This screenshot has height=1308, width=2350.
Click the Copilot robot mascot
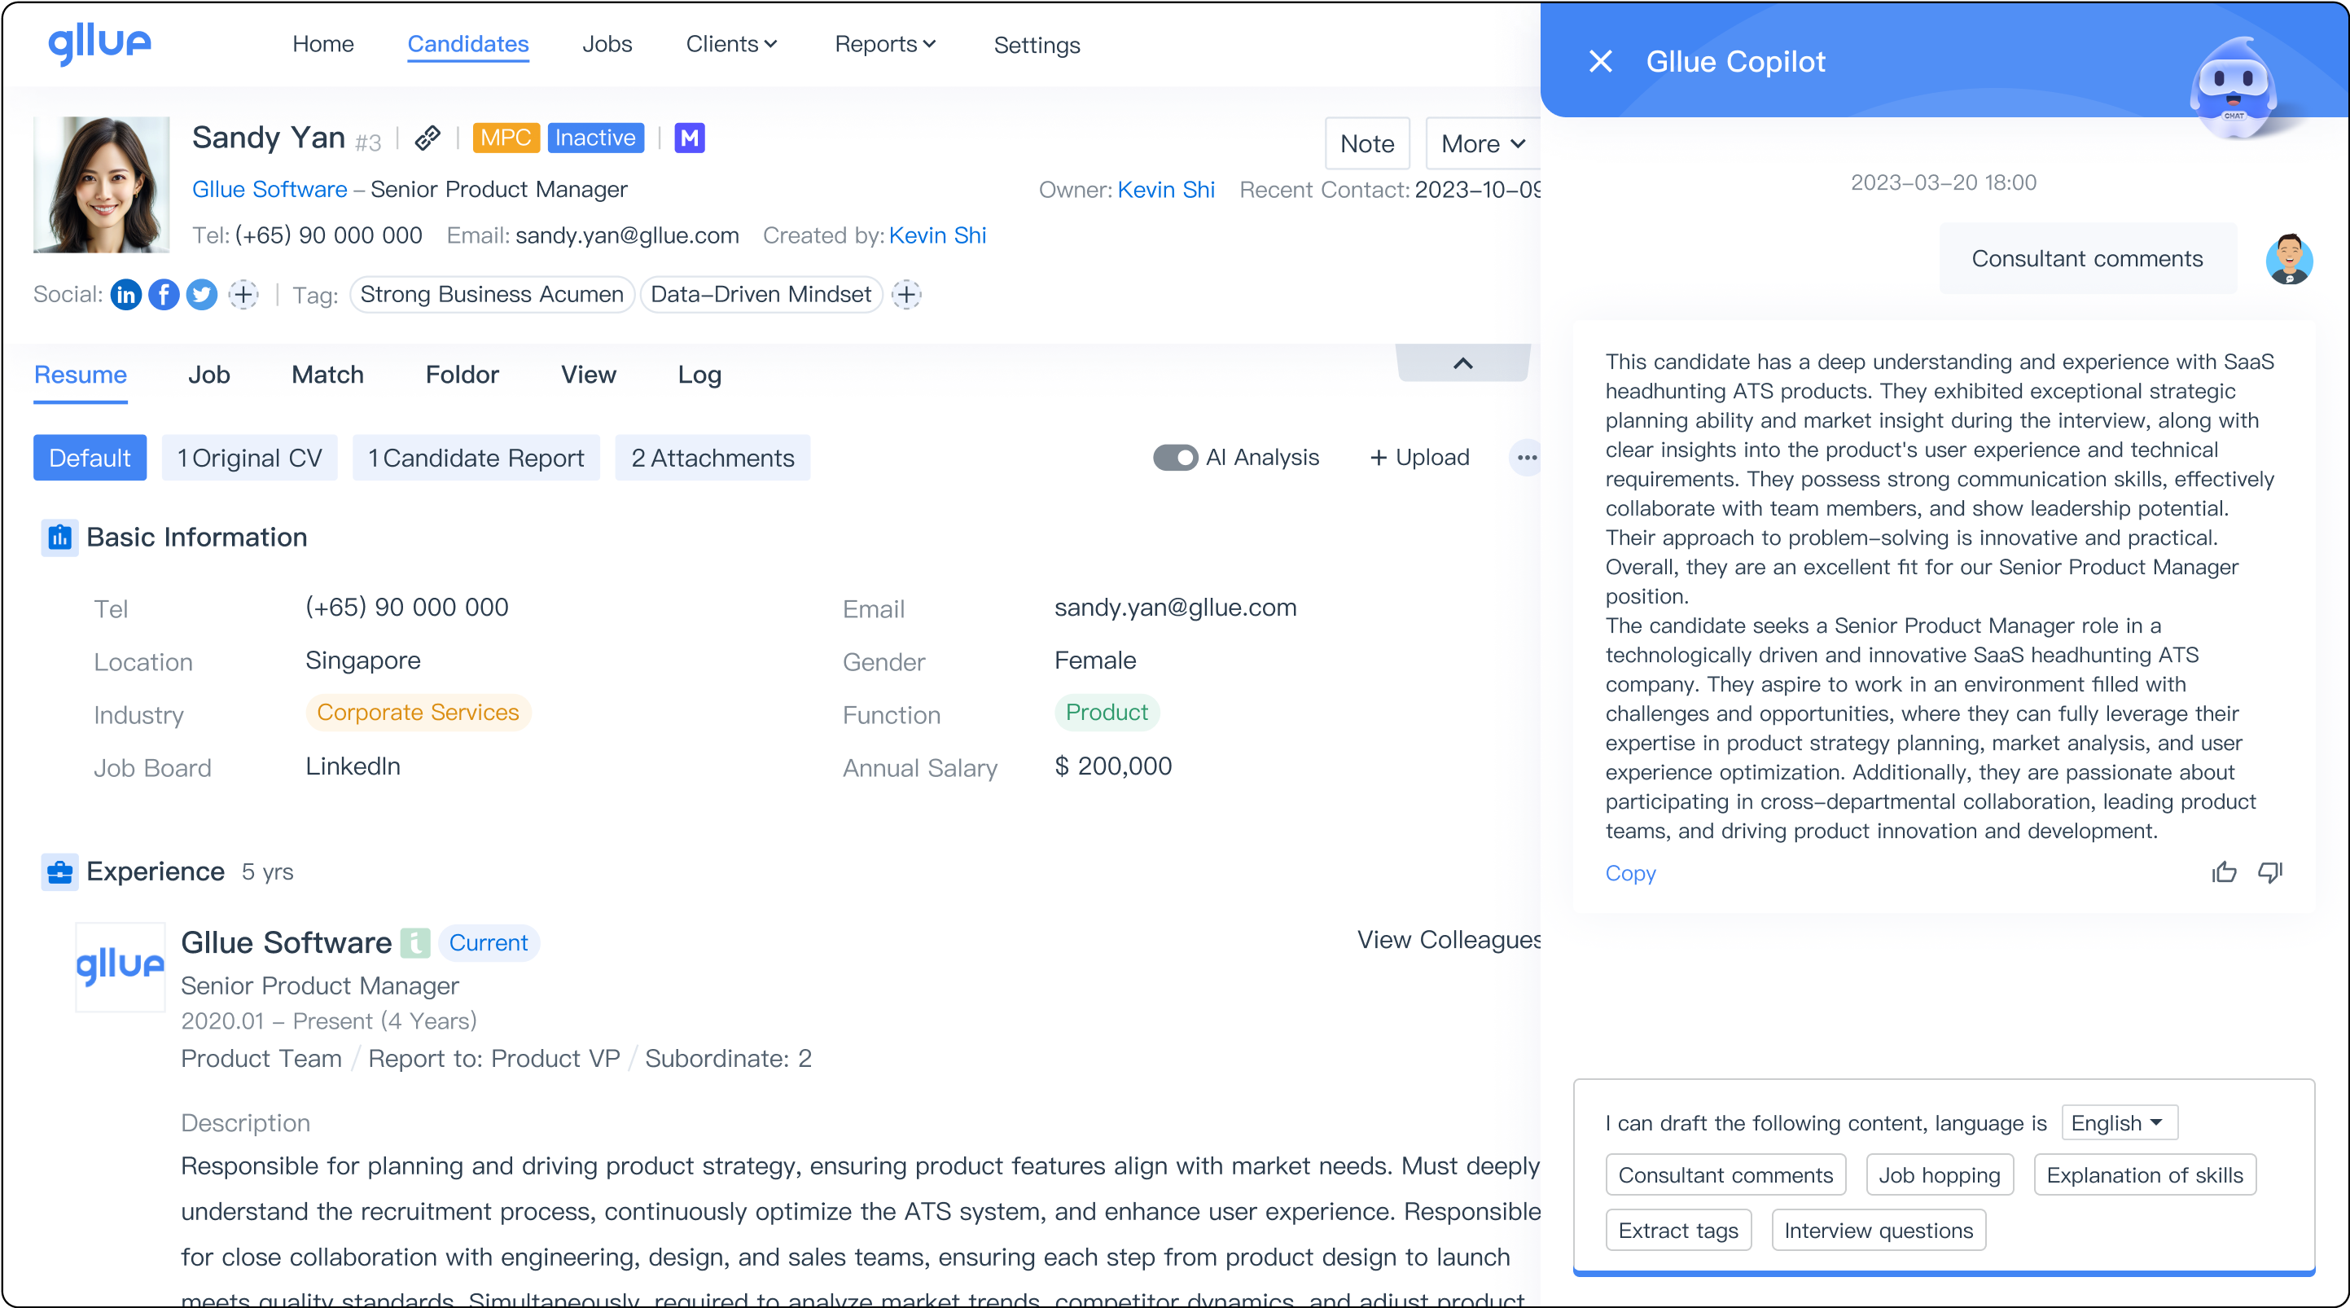(2234, 90)
